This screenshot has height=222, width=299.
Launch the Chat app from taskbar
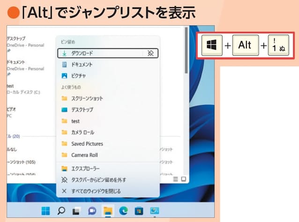click(x=92, y=210)
